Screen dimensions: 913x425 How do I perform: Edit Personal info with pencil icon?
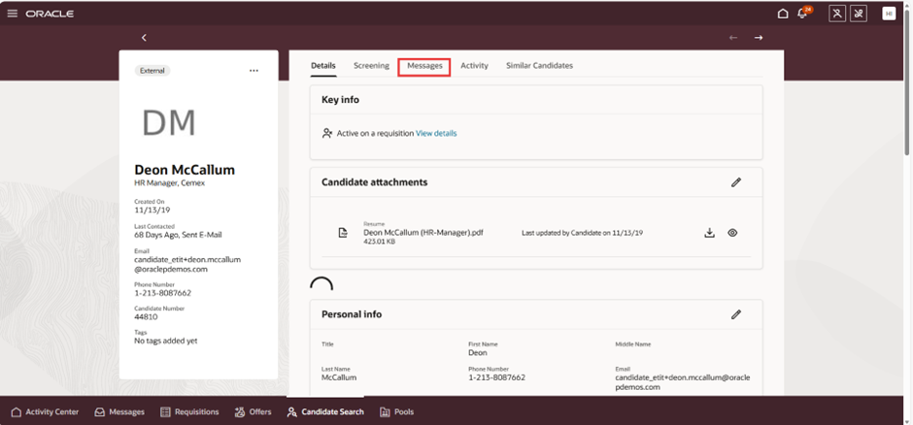tap(736, 314)
